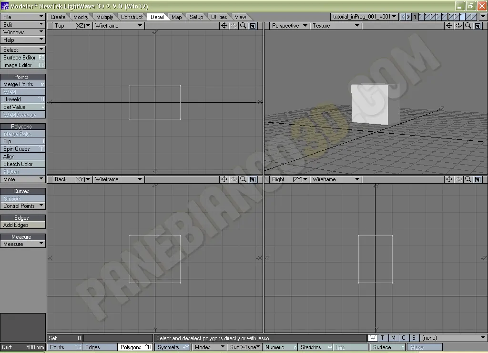The image size is (488, 353).
Task: Switch to the Map tab
Action: (177, 17)
